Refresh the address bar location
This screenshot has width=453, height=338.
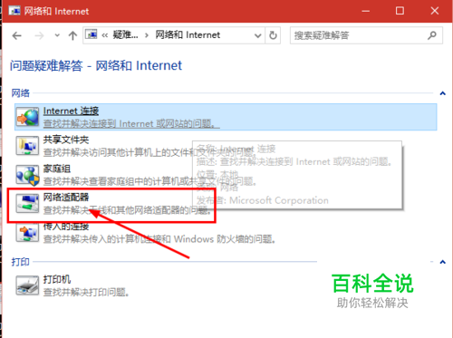pos(273,35)
